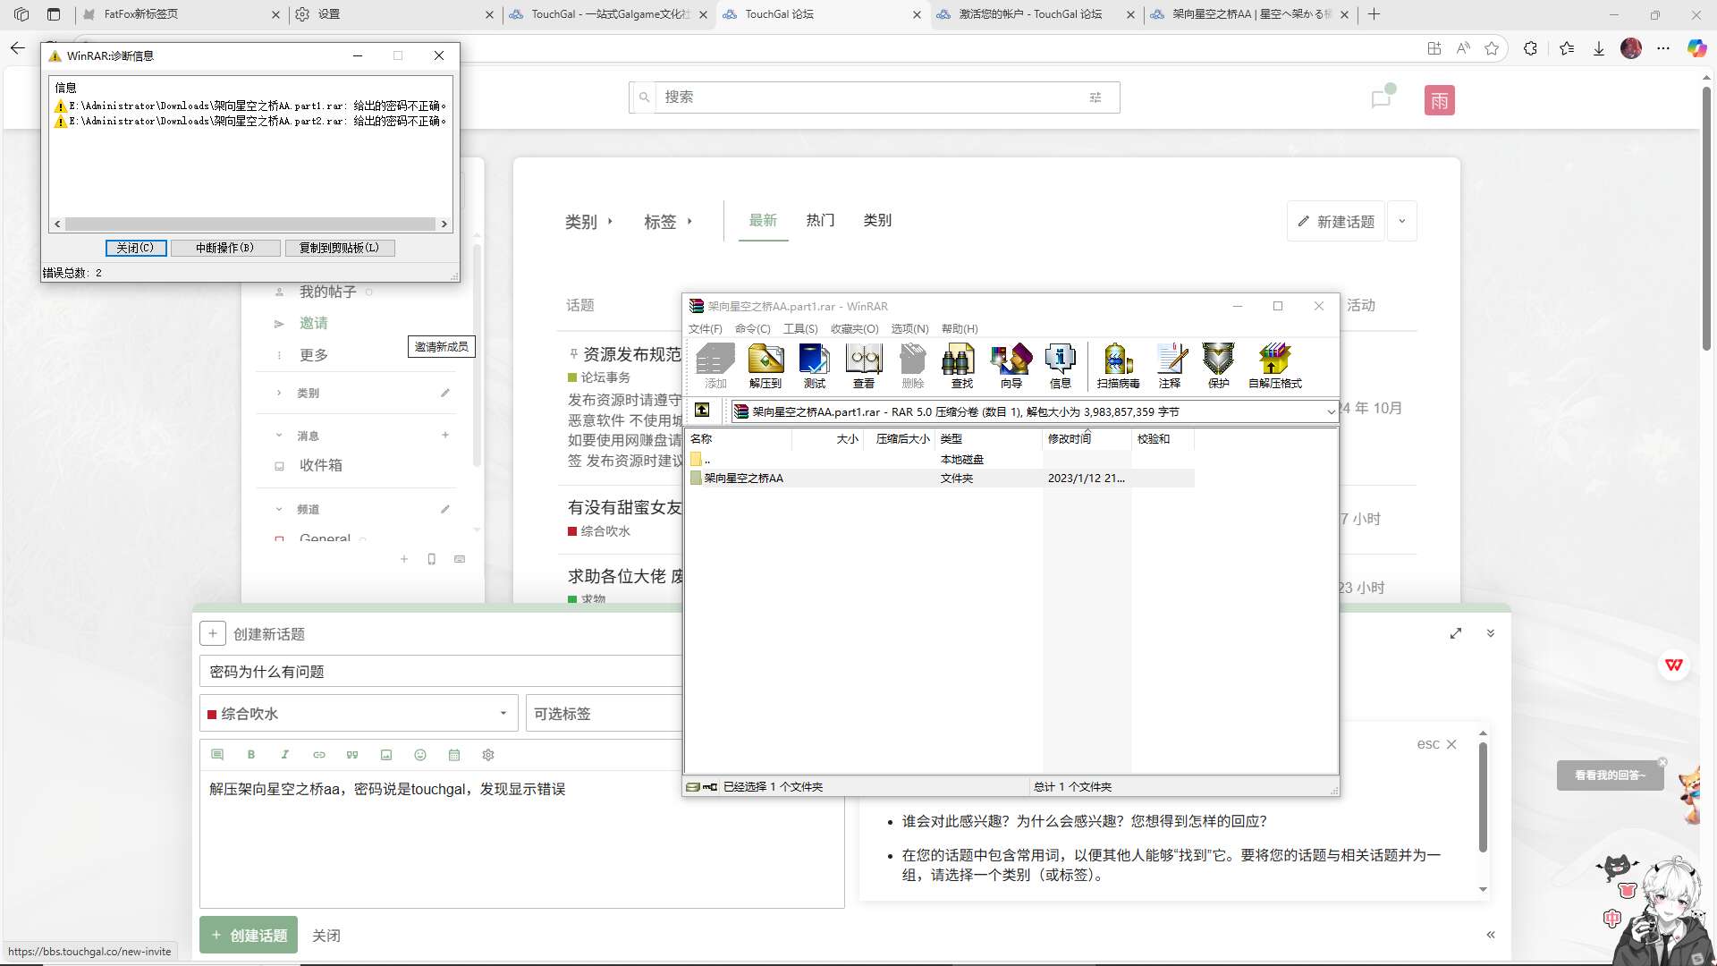Click diagnostic dialog horizontal scrollbar
The width and height of the screenshot is (1717, 966).
[x=250, y=224]
